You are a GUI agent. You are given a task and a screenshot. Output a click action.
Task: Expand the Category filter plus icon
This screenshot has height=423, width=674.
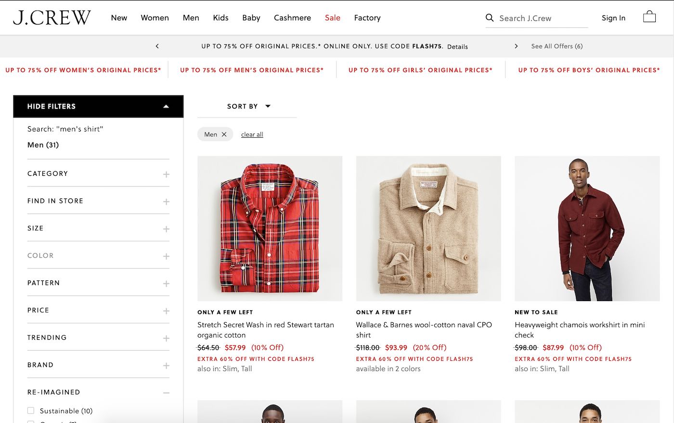[x=166, y=174]
